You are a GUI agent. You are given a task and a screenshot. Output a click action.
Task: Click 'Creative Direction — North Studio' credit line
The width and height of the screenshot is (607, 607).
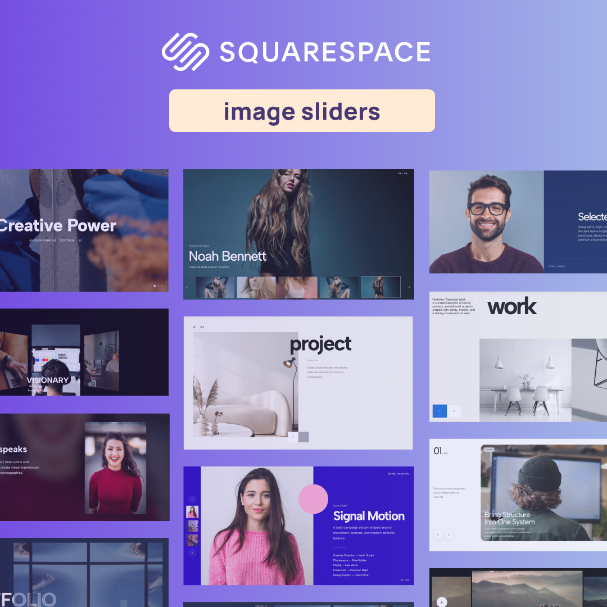pyautogui.click(x=354, y=555)
